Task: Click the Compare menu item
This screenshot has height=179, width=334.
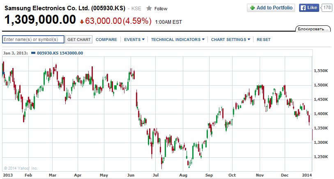Action: 106,39
